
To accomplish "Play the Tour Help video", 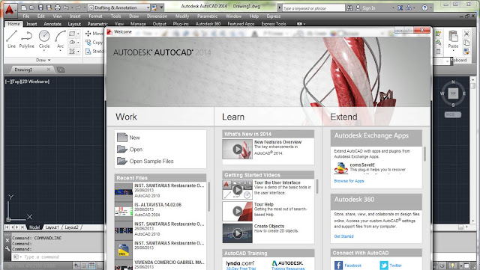I will (x=238, y=211).
